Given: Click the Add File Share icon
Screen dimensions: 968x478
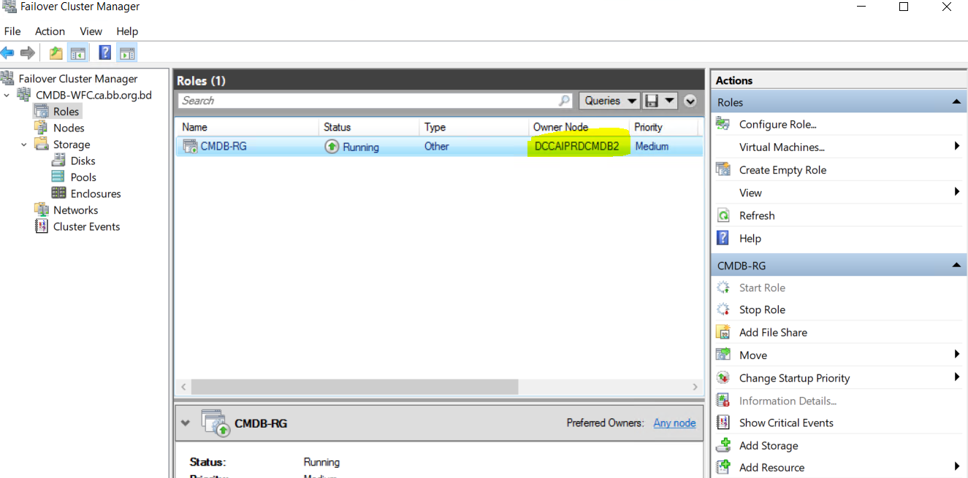Looking at the screenshot, I should click(723, 332).
